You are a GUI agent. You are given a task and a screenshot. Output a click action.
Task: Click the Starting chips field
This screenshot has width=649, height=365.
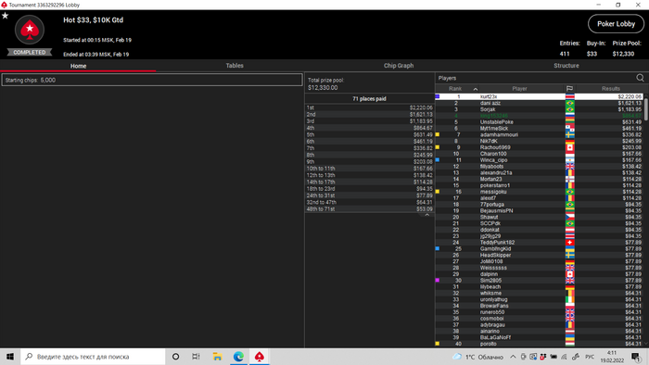point(152,81)
